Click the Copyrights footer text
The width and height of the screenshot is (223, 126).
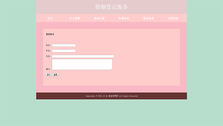click(111, 96)
